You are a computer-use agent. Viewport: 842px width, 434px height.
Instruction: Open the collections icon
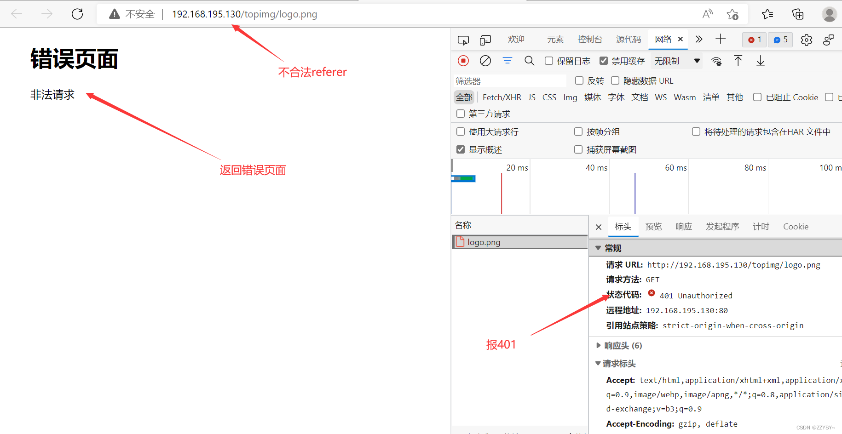798,14
